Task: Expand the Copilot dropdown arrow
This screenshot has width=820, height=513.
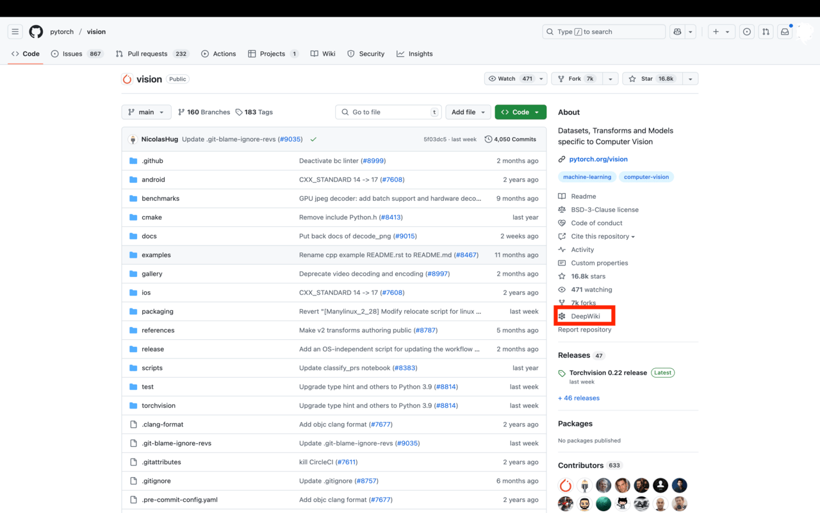Action: (691, 31)
